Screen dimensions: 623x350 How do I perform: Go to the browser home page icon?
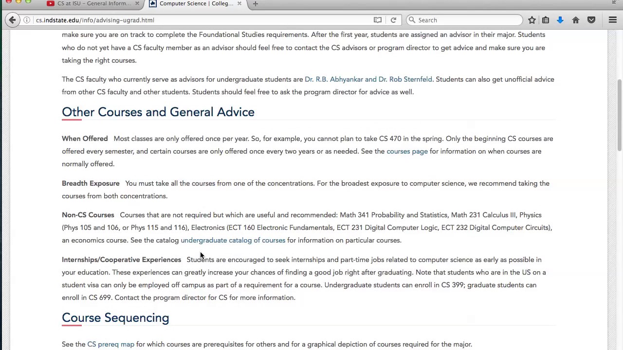tap(576, 20)
